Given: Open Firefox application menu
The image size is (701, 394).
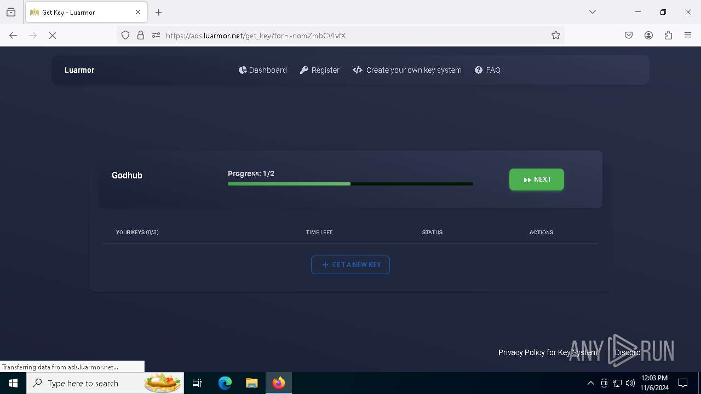Looking at the screenshot, I should pos(688,36).
